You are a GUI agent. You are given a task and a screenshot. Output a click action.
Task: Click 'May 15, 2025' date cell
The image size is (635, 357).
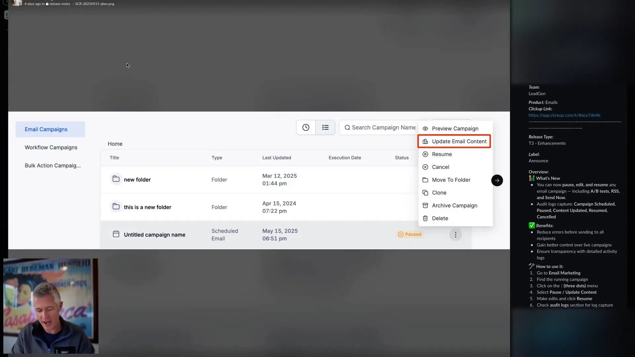coord(280,235)
